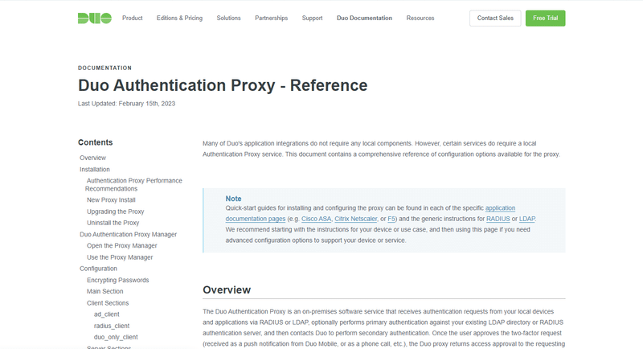Open Authentication Proxy Performance Recommendations
Image resolution: width=643 pixels, height=349 pixels.
coord(133,184)
